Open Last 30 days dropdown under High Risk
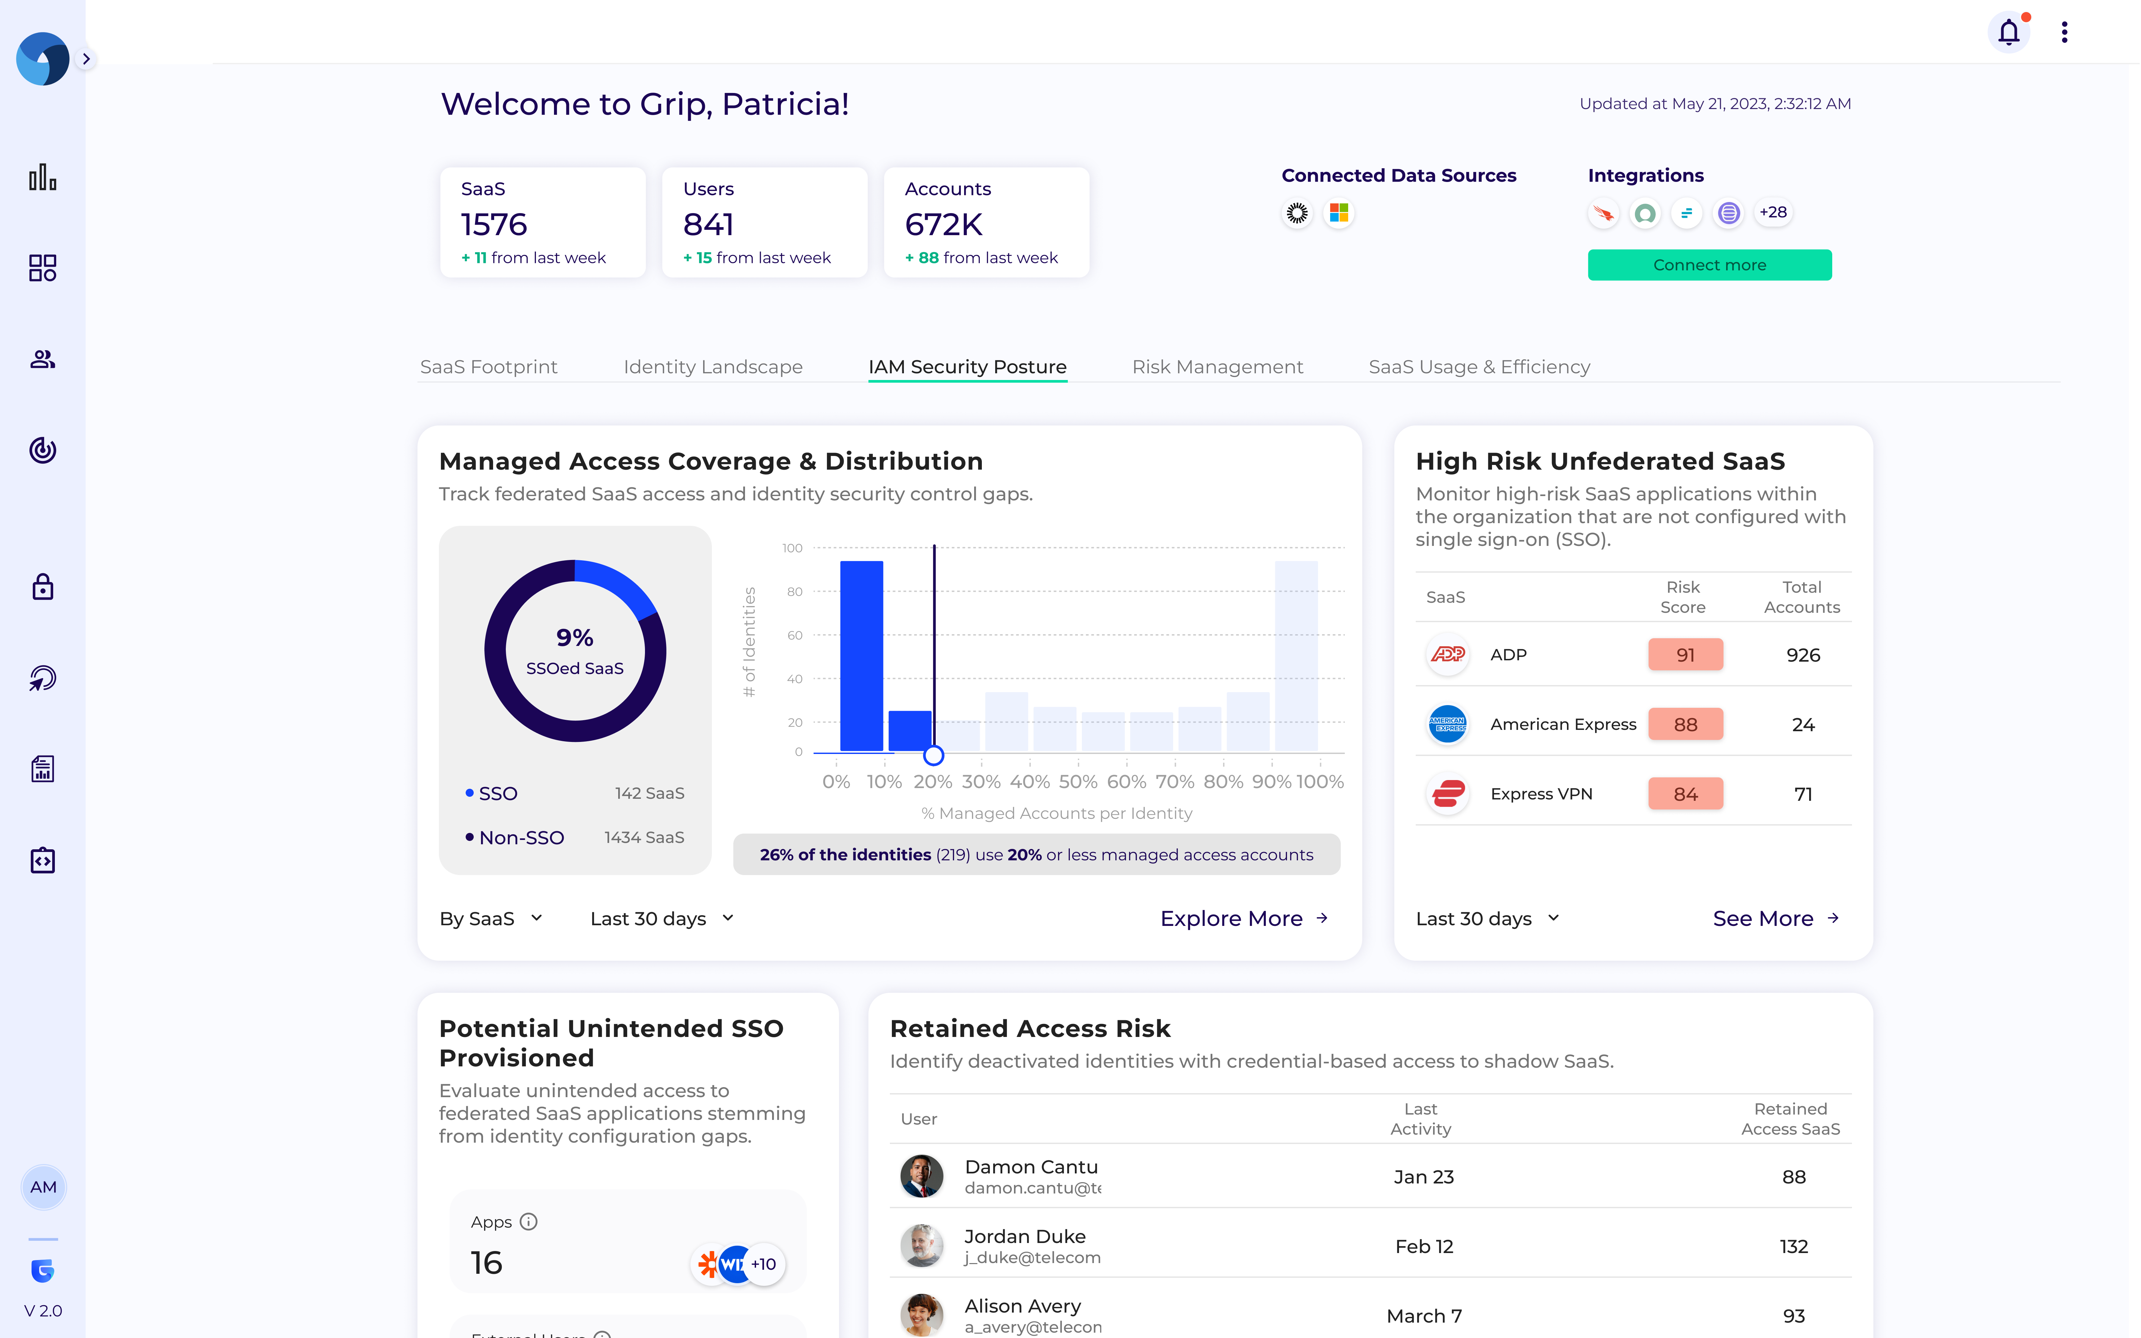2141x1338 pixels. 1487,919
